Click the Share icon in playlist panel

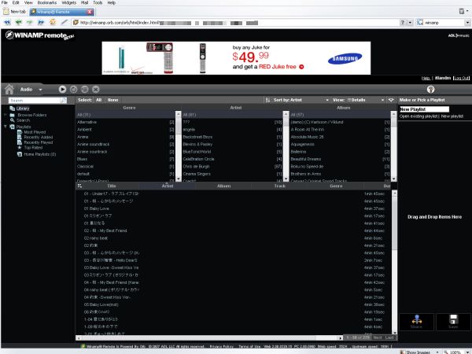click(x=417, y=322)
